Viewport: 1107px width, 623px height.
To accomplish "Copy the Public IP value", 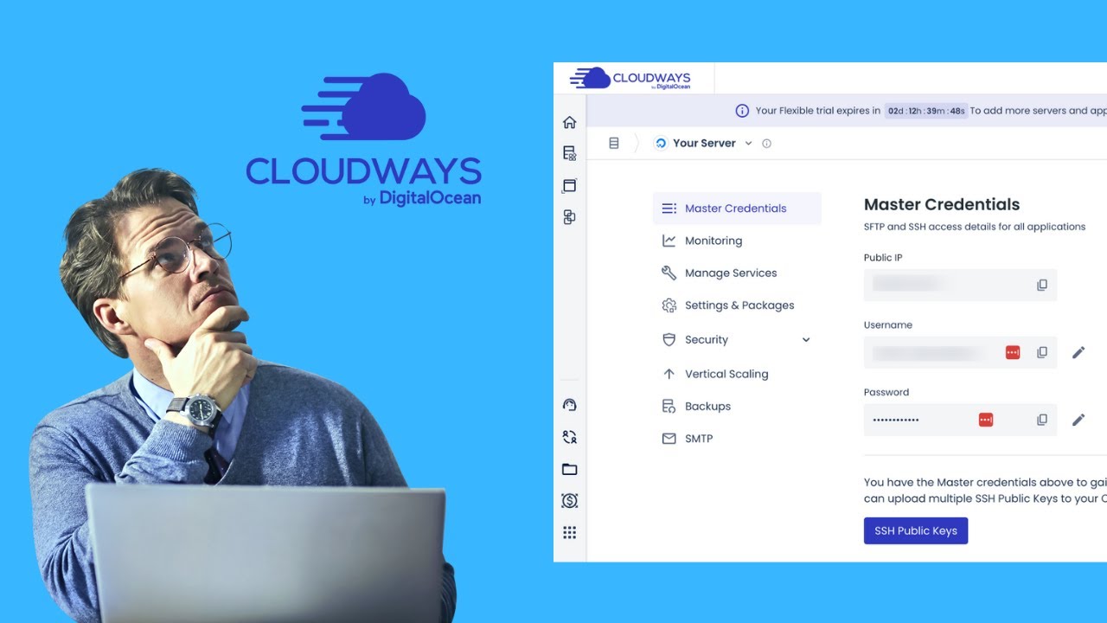I will pos(1042,285).
